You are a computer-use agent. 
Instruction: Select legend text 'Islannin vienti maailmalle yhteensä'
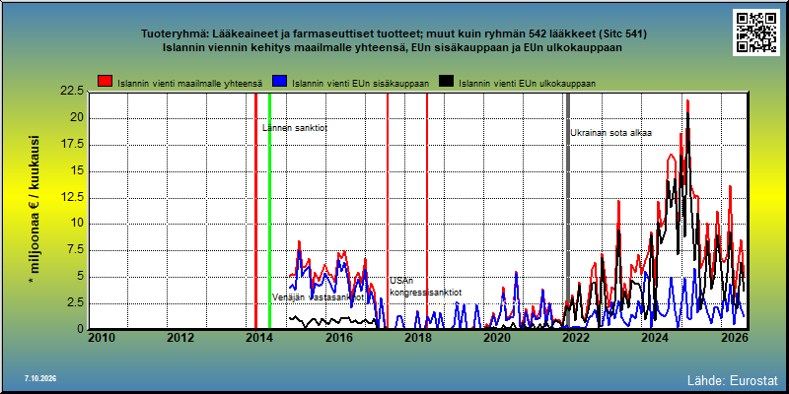tap(189, 84)
